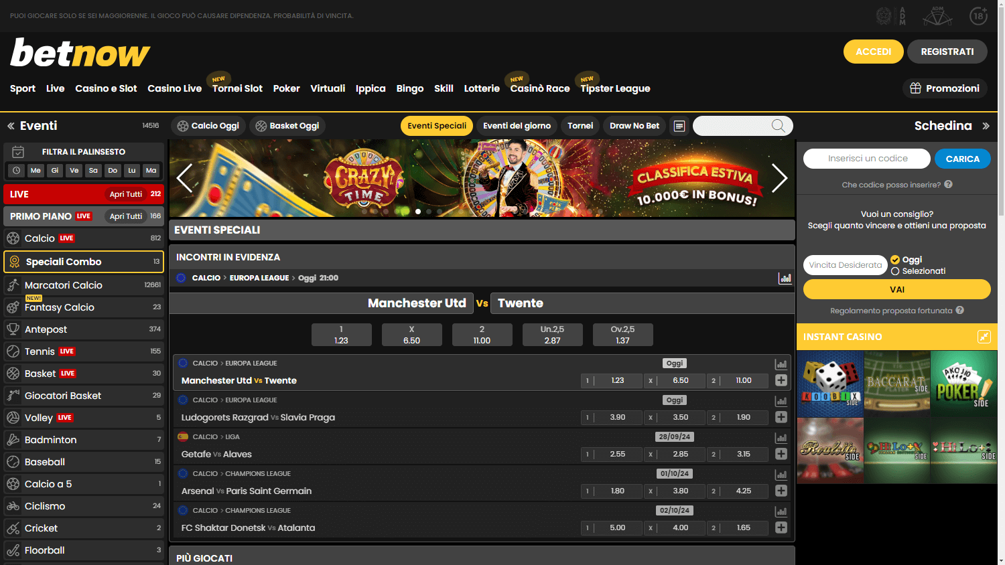
Task: Open plus icon for Ludogorets Razgrad row
Action: pyautogui.click(x=781, y=417)
